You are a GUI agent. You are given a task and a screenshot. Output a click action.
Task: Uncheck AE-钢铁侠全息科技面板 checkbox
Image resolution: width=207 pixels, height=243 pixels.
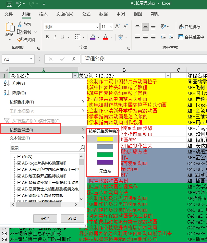tap(19, 196)
